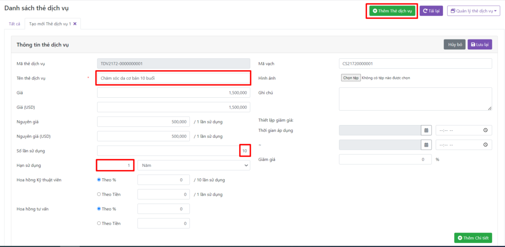Open the Tạo mới Thẻ dịch vụ 1 tab
The image size is (505, 247).
(x=49, y=24)
